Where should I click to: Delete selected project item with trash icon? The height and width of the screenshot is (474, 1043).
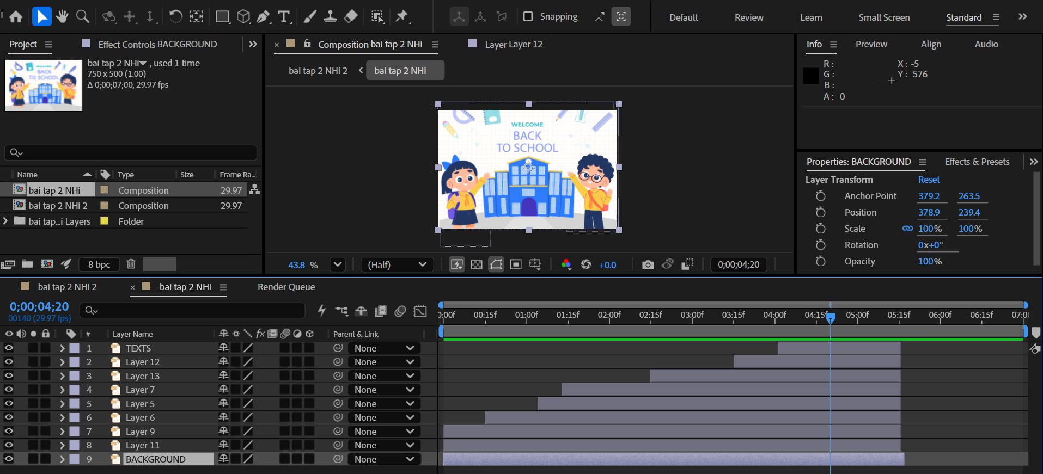pos(131,264)
